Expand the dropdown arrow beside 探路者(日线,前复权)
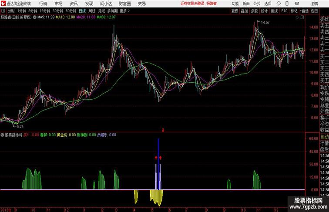 tap(34, 17)
